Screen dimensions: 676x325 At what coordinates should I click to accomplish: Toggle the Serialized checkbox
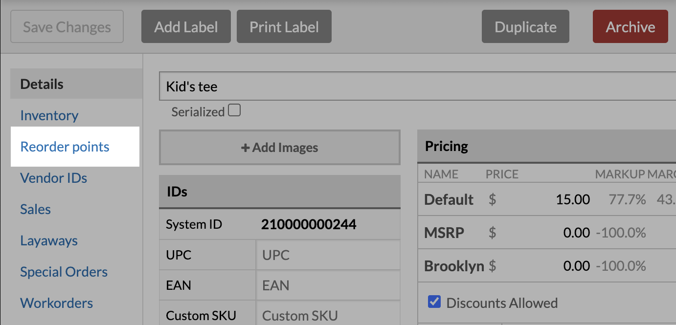coord(235,111)
